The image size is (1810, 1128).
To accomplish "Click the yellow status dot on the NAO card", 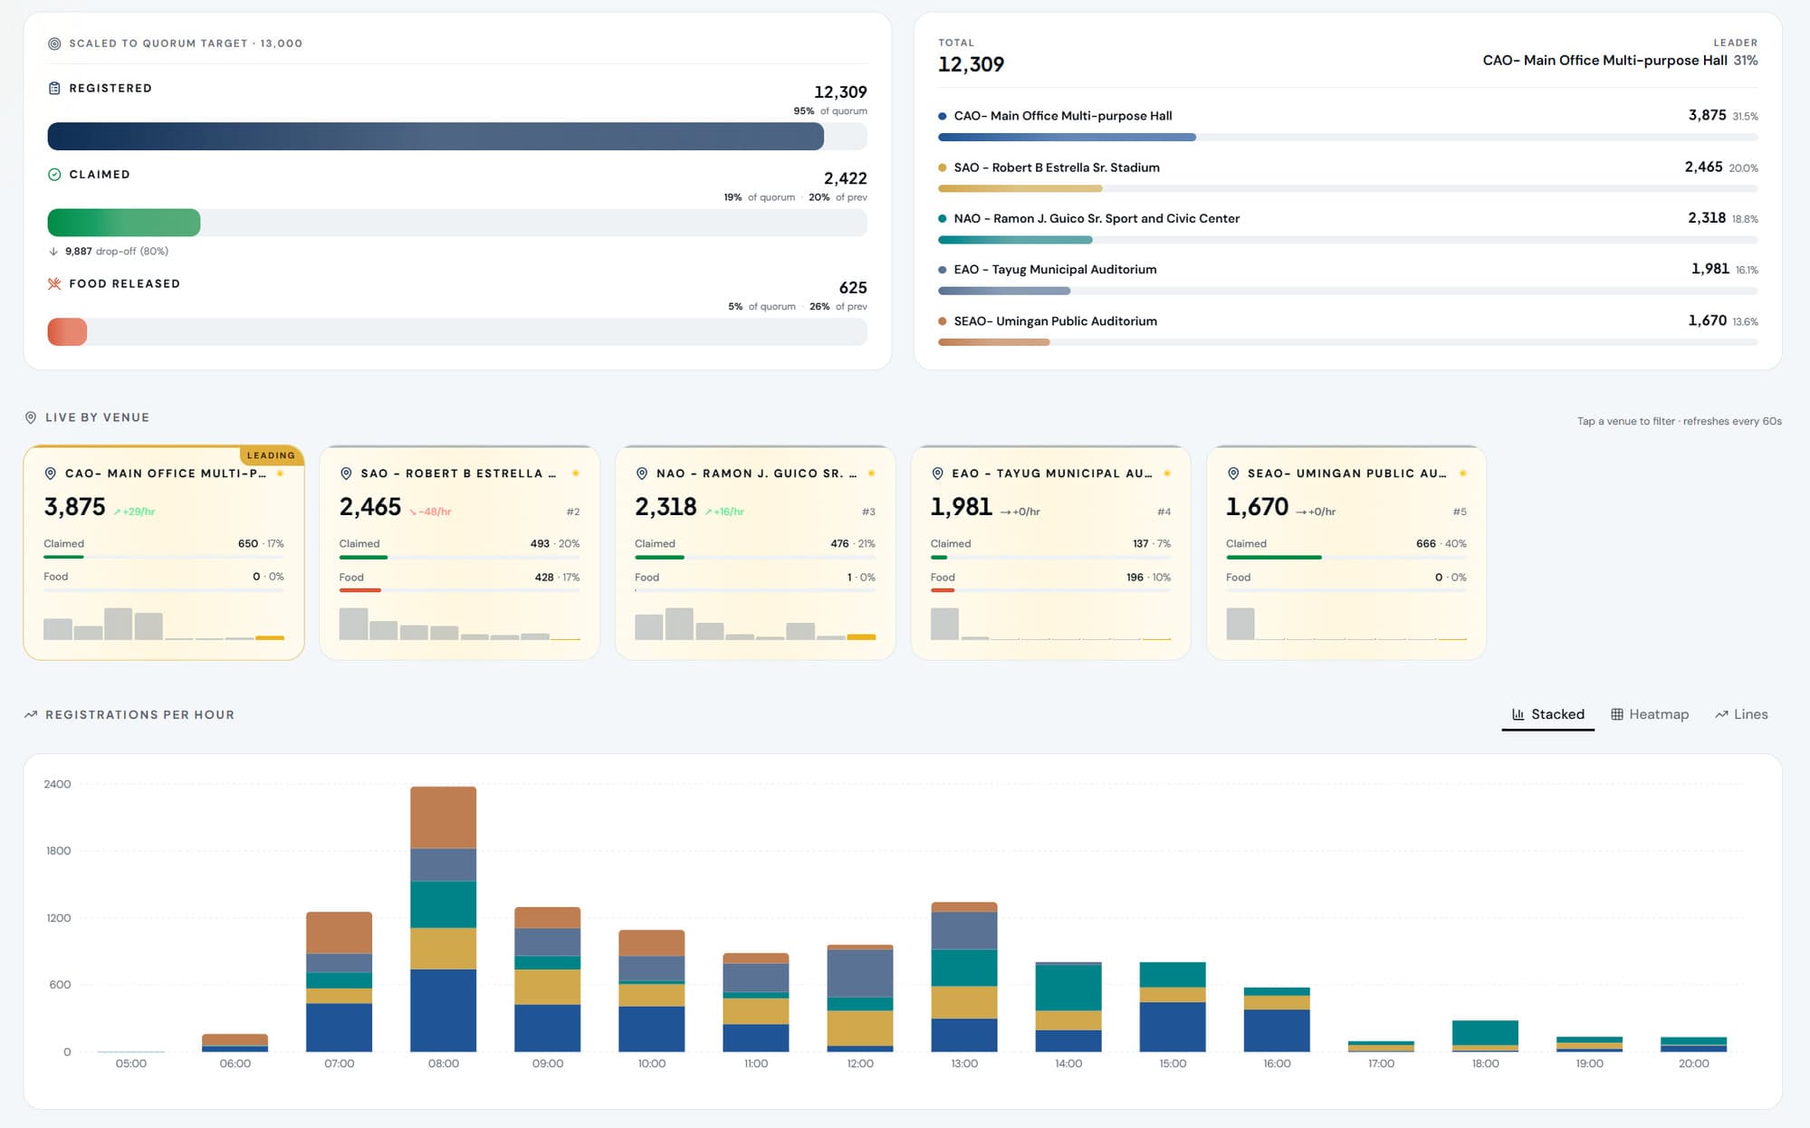I will click(x=871, y=473).
